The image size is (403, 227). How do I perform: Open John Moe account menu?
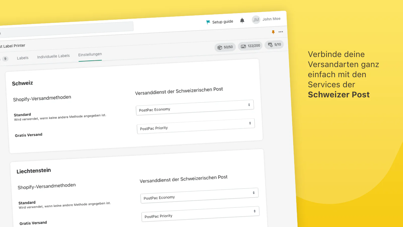(271, 19)
